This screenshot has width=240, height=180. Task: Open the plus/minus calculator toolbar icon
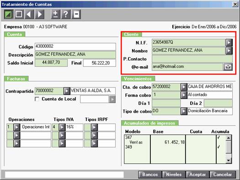55,14
